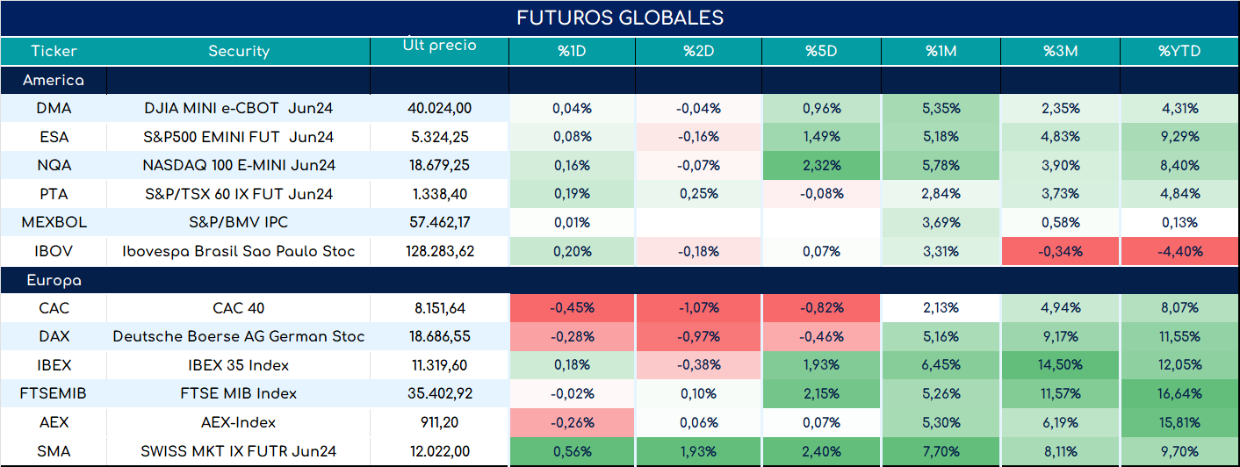Select the FTSEMIB ticker cell

pyautogui.click(x=54, y=393)
